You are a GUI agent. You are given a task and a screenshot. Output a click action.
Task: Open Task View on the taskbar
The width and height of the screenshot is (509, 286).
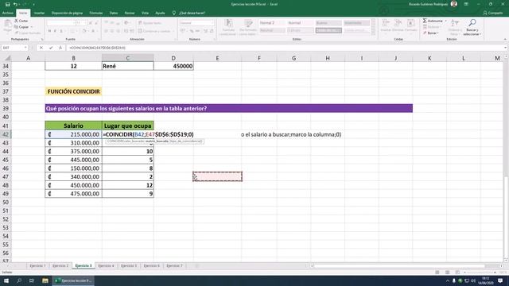pos(32,280)
